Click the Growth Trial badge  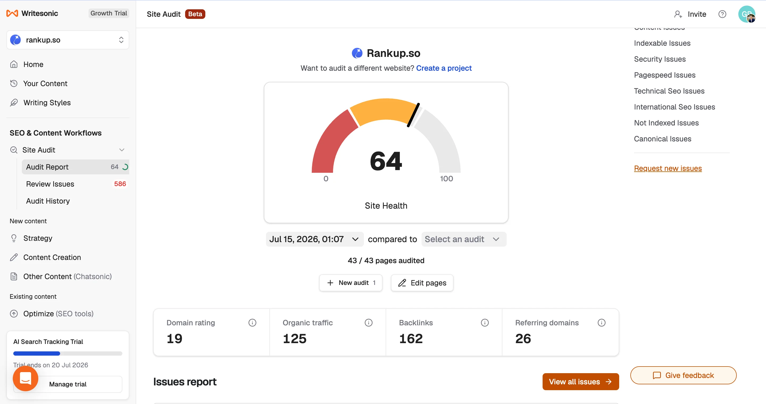point(109,13)
